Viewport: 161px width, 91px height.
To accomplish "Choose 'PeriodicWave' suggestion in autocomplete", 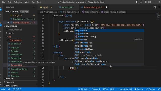I will (109, 49).
